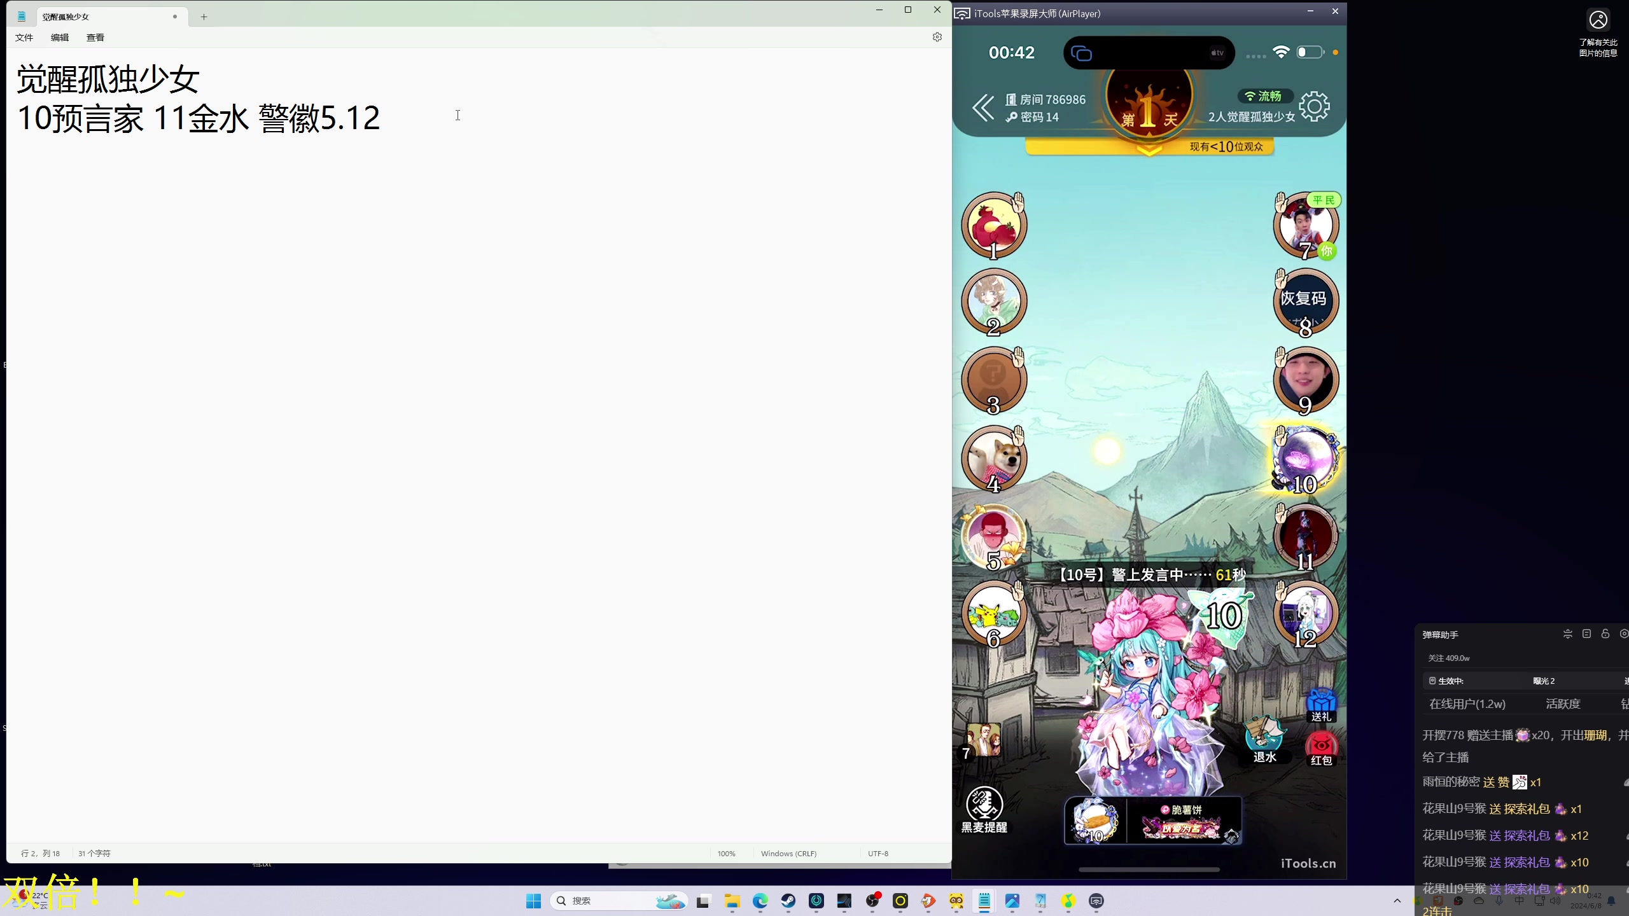Select player 7 avatar marked 你

click(x=1306, y=225)
